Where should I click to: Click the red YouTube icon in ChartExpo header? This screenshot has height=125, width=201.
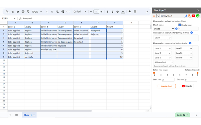click(193, 16)
